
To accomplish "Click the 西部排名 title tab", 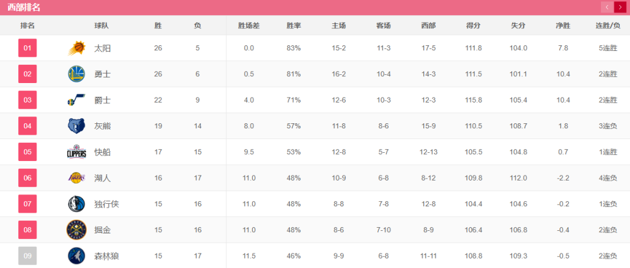I will tap(24, 8).
